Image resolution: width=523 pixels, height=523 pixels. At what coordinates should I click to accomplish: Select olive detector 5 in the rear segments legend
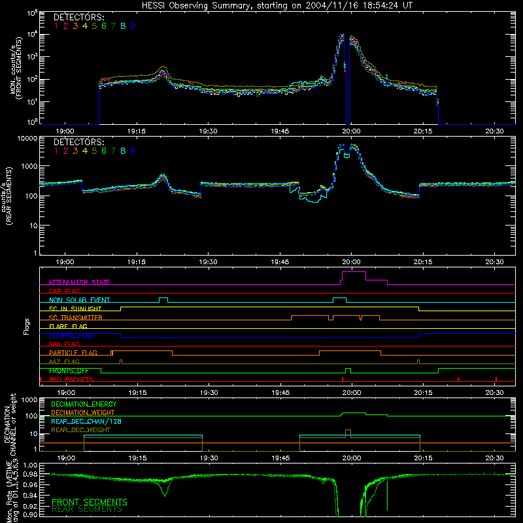tap(94, 151)
